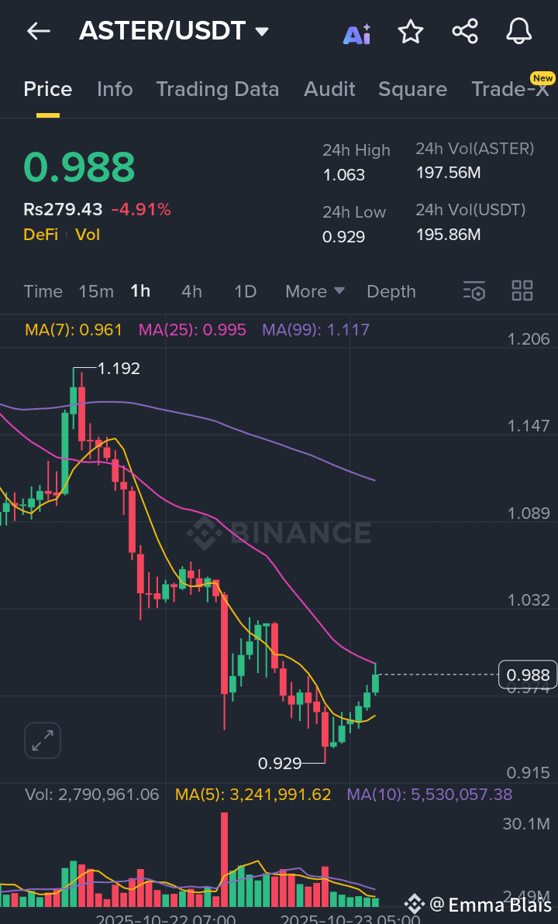This screenshot has width=558, height=924.
Task: Select the 15m interval
Action: [96, 291]
